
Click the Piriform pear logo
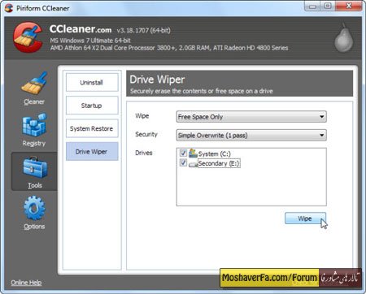click(x=343, y=38)
